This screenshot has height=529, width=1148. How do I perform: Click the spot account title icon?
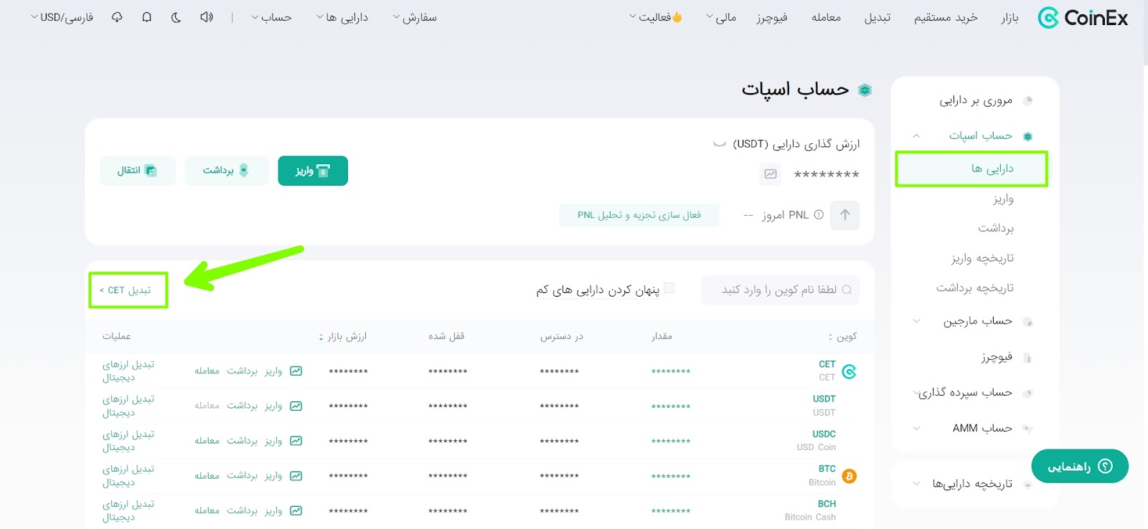865,90
